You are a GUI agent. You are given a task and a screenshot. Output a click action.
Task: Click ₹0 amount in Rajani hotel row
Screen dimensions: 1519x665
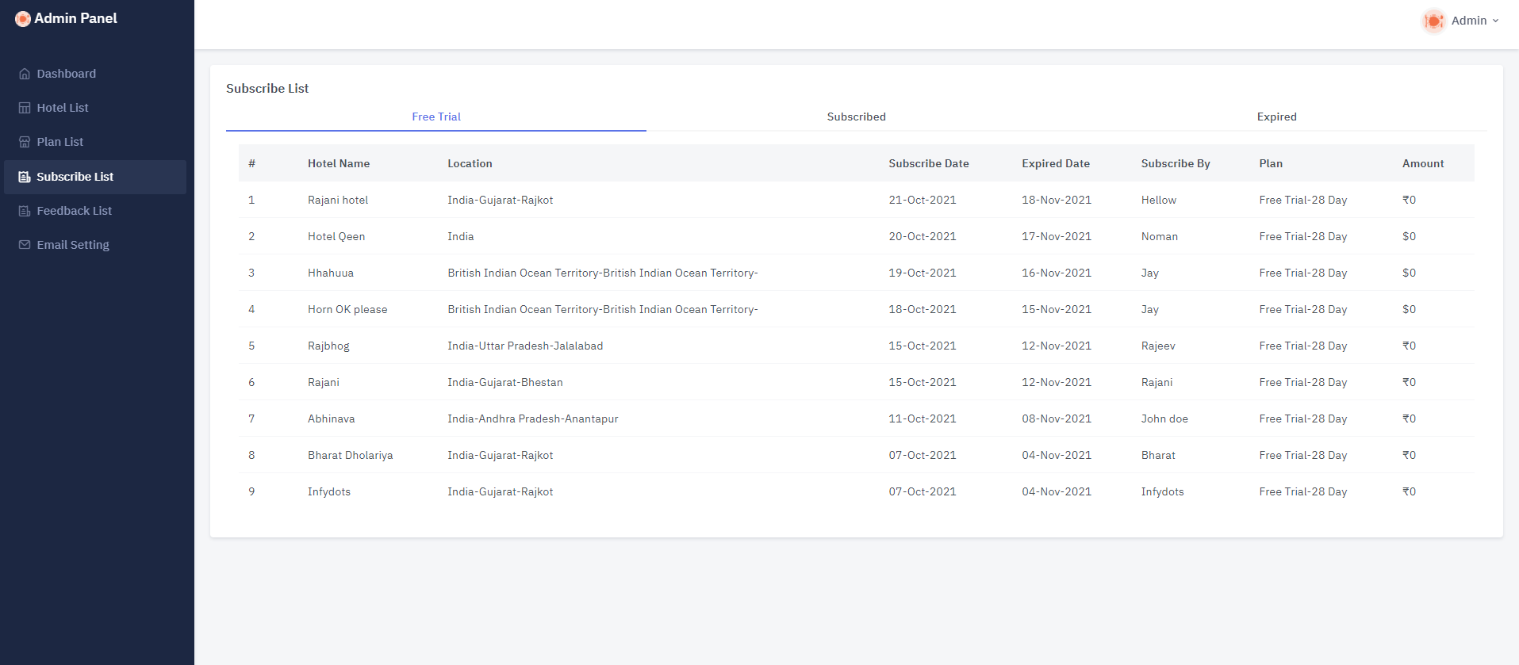coord(1410,200)
